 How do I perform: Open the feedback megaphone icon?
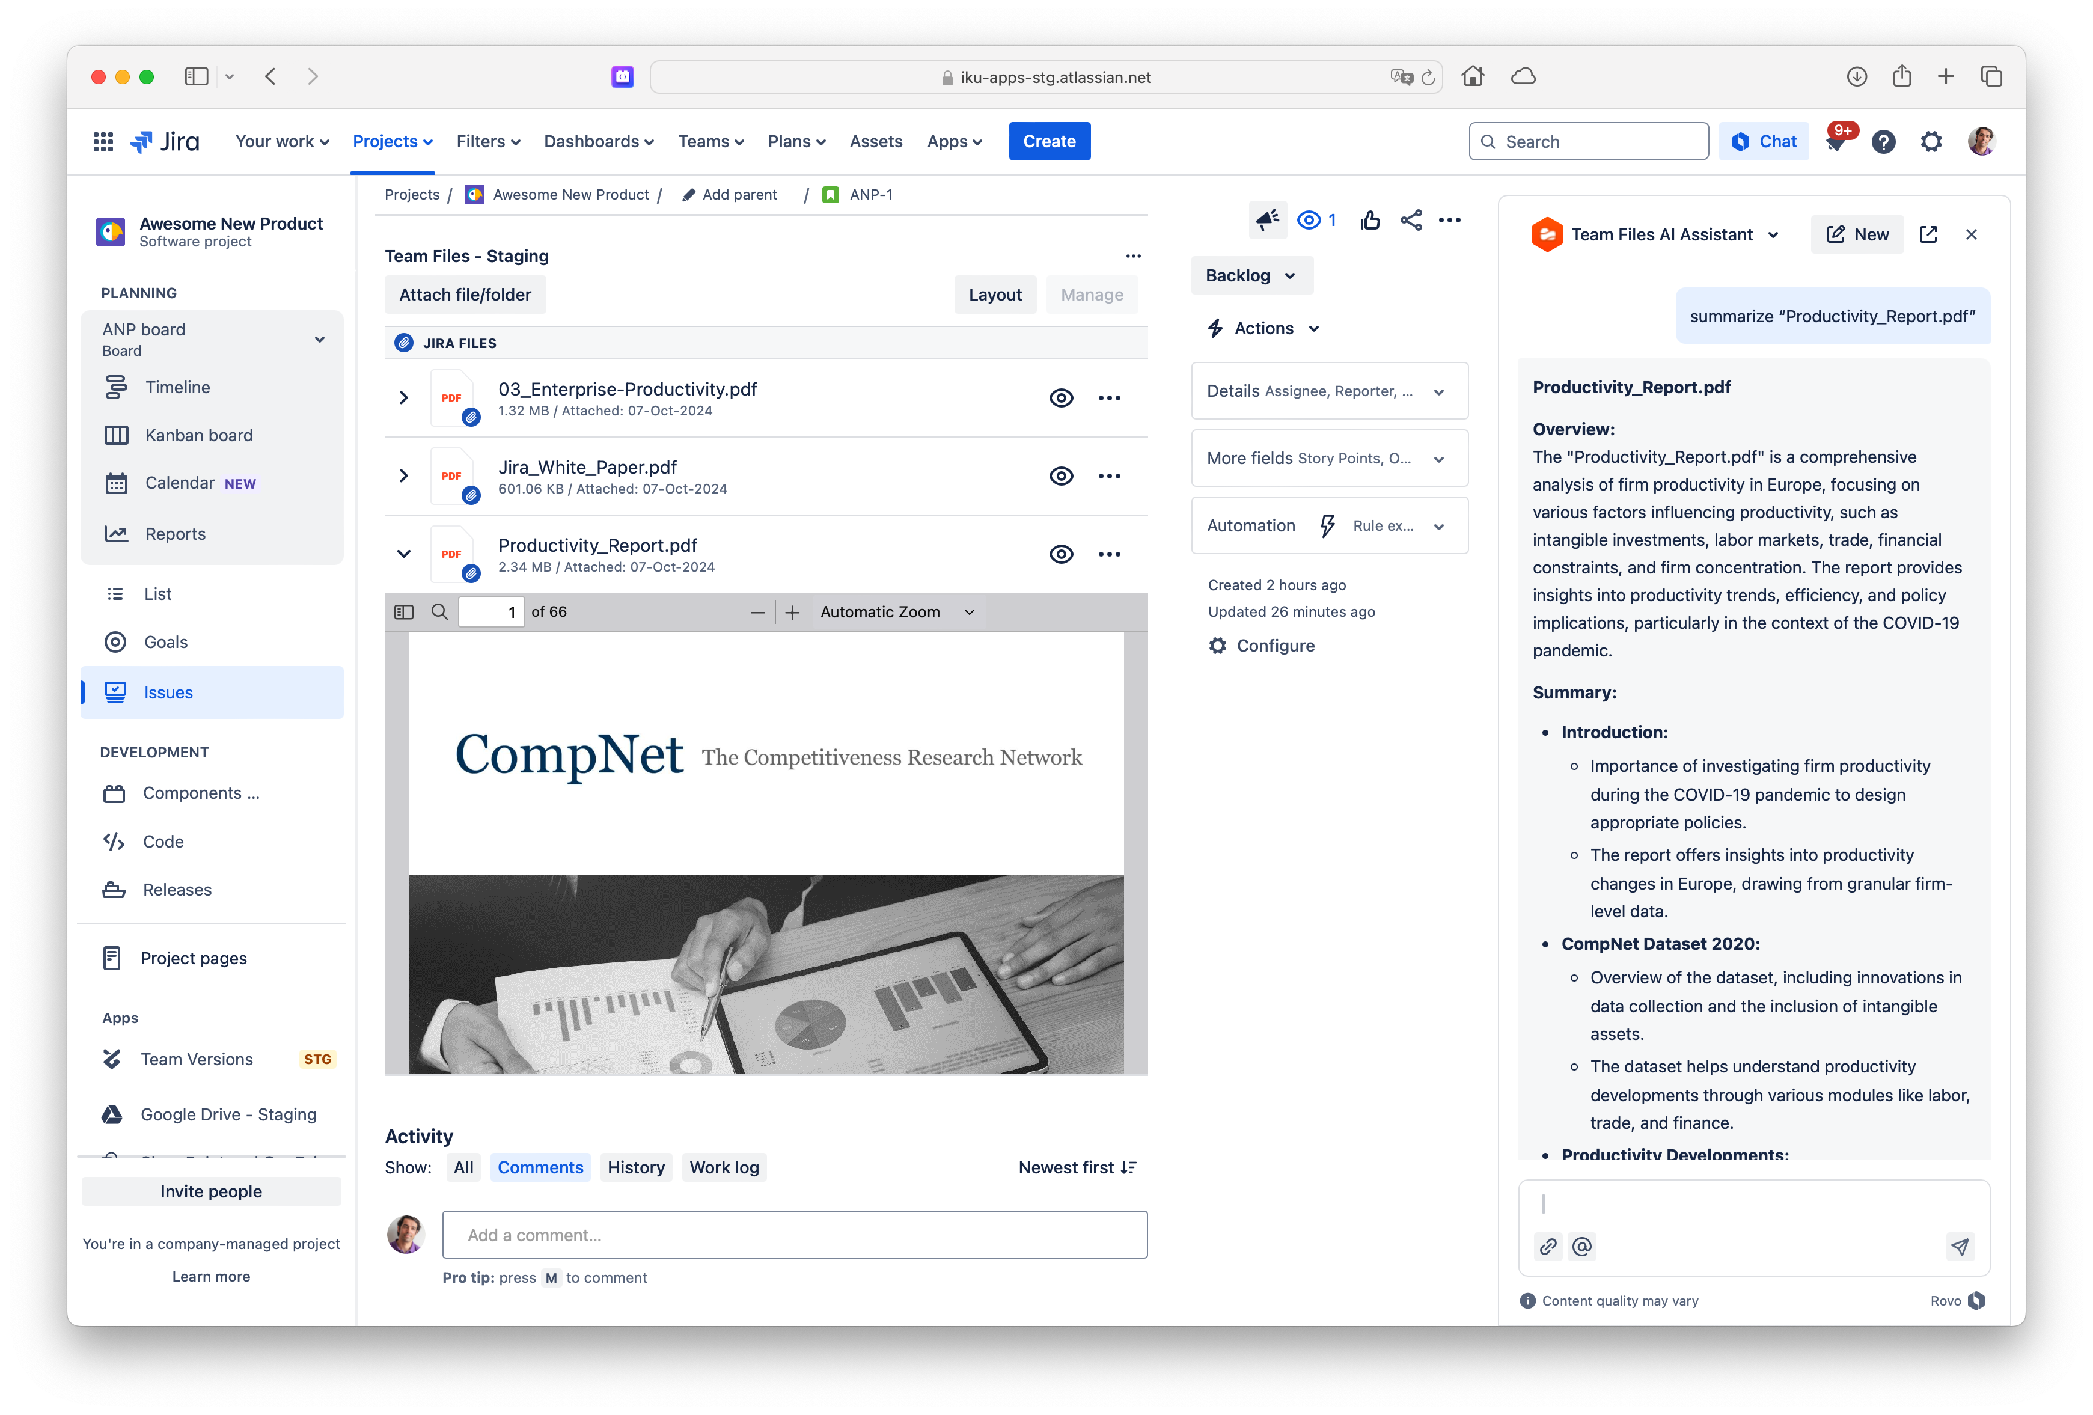[1267, 220]
